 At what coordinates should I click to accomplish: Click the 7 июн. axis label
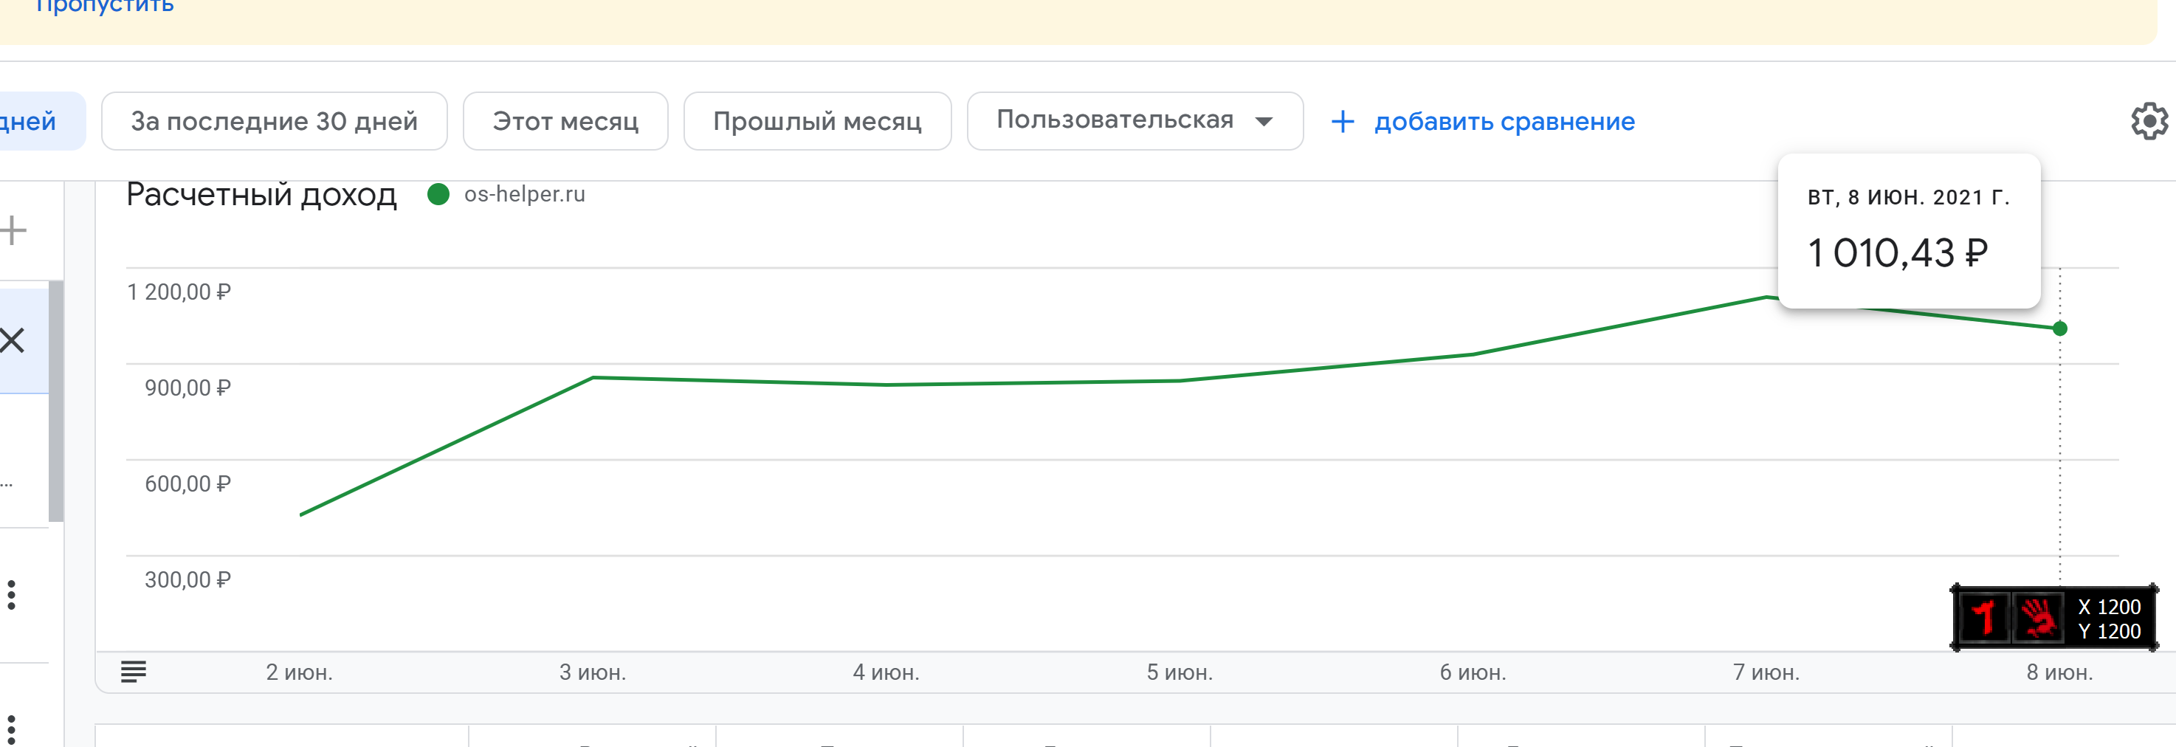[1766, 672]
